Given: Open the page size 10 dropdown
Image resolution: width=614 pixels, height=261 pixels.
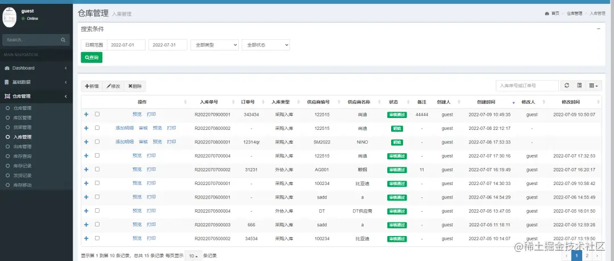Looking at the screenshot, I should point(193,256).
